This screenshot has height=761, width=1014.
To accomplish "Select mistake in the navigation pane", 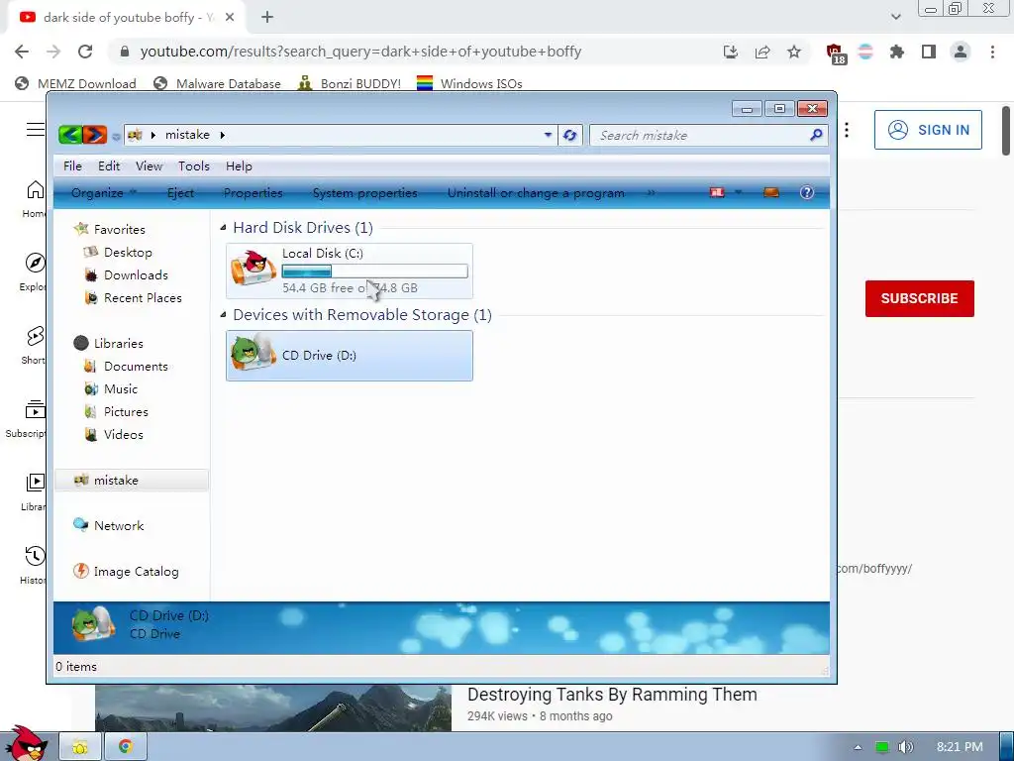I will [132, 481].
